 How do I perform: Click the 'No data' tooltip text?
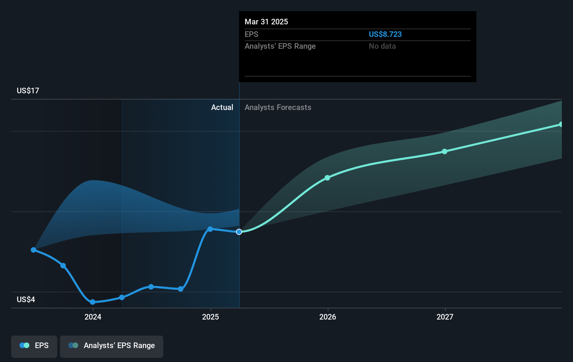[x=382, y=46]
